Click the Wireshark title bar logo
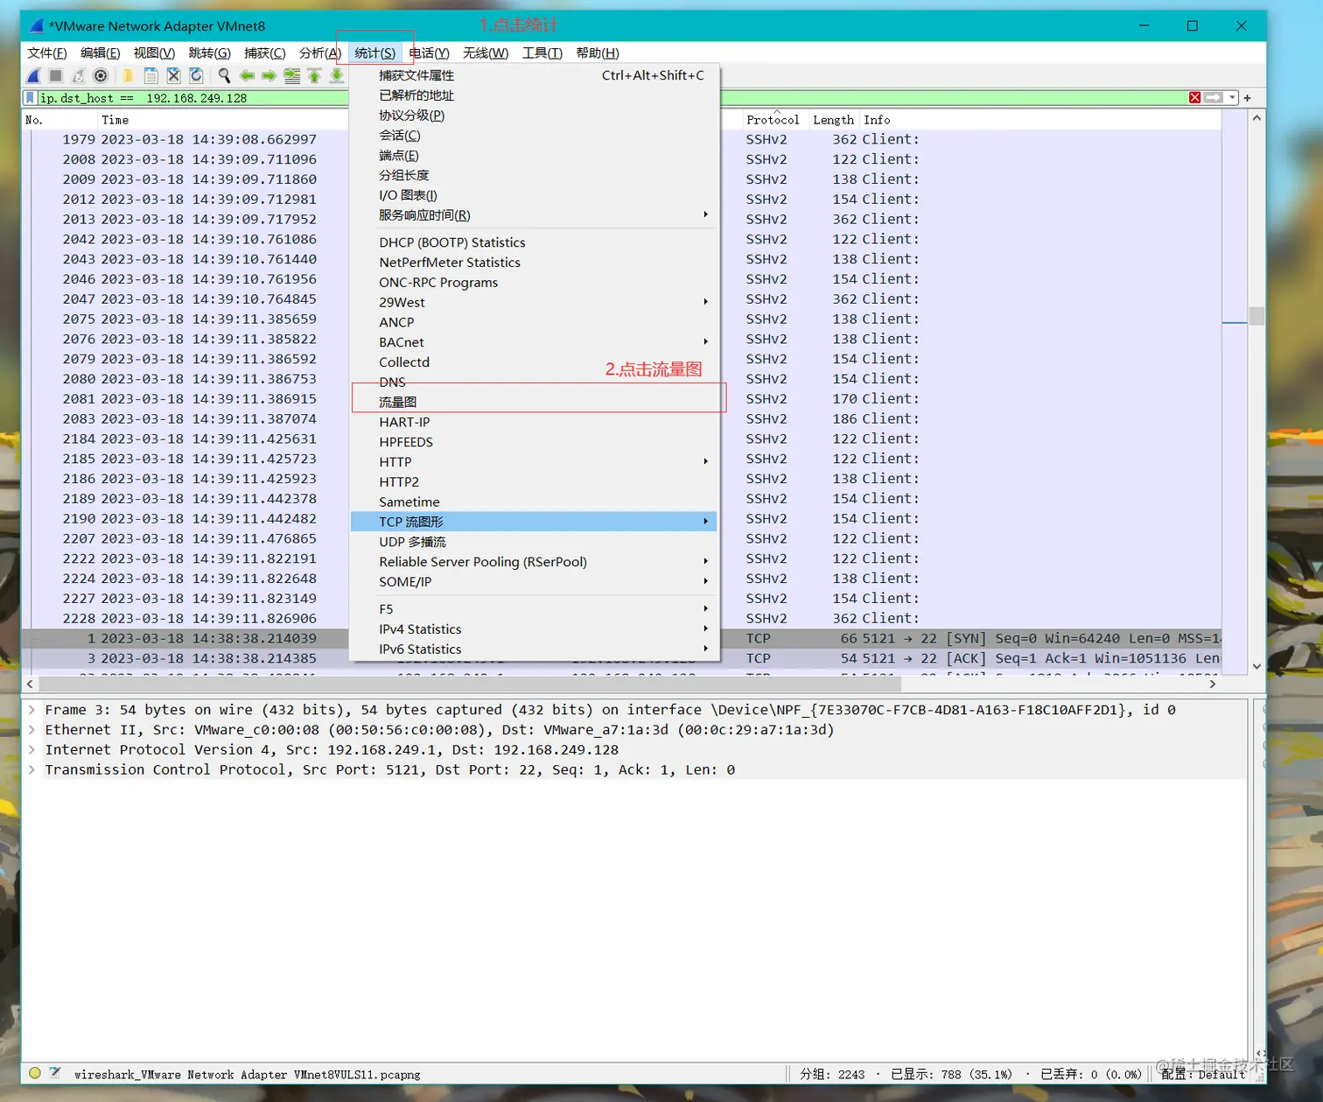 [x=37, y=26]
